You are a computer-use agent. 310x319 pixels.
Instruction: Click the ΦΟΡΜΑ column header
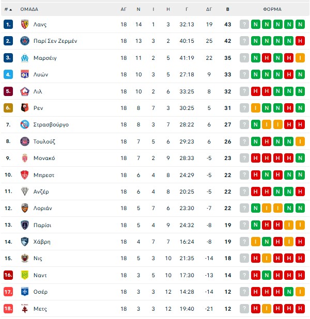272,9
